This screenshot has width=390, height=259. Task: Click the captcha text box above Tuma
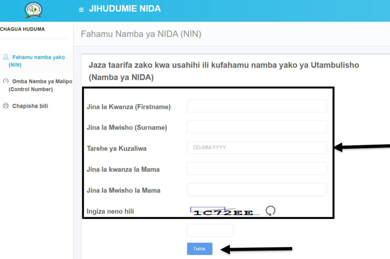tap(210, 230)
